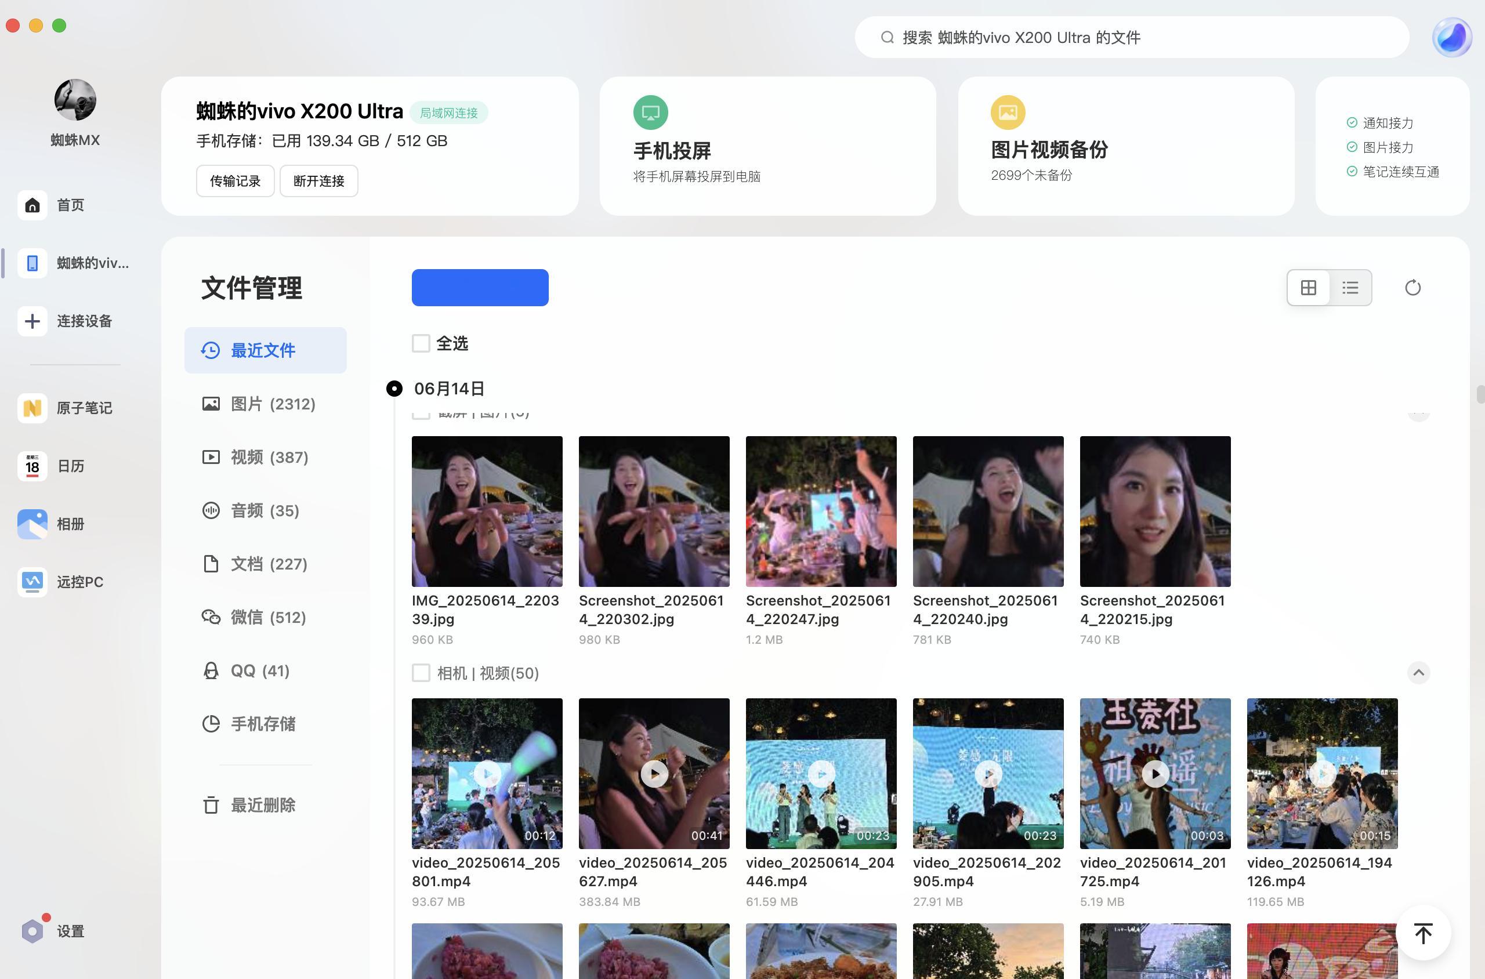Open 手机存储 phone storage category

pos(266,724)
